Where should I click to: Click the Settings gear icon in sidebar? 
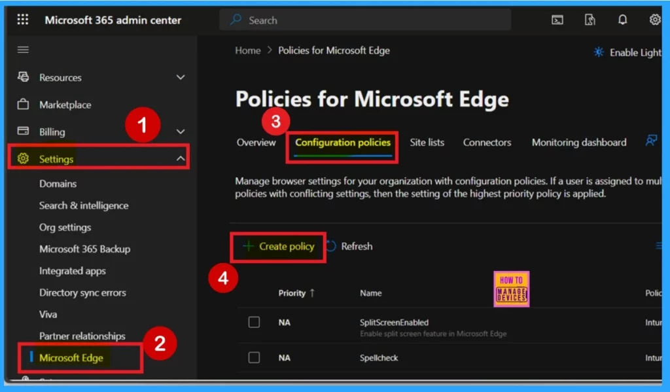23,158
